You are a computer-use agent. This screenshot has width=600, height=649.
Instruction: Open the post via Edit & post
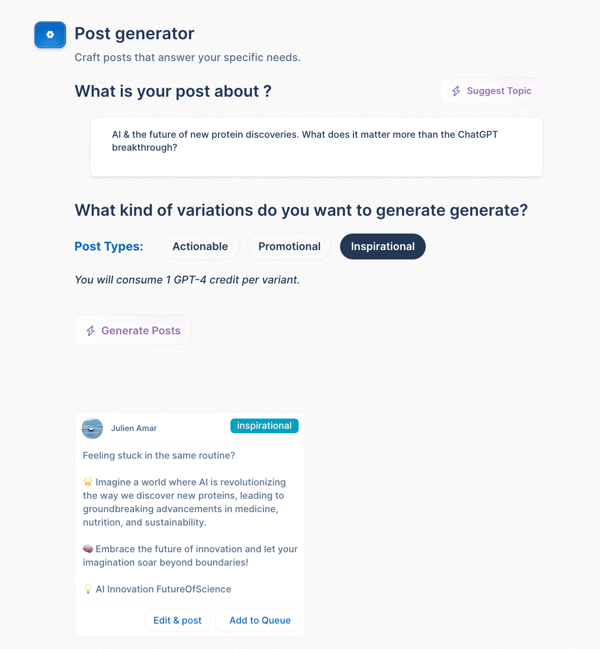tap(177, 620)
